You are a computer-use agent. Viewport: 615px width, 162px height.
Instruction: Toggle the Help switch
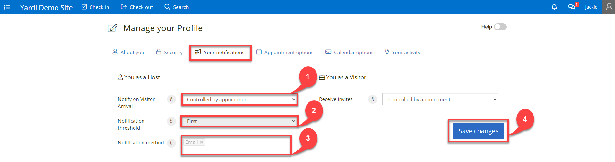point(500,27)
